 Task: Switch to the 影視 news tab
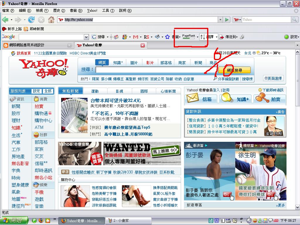coord(120,91)
